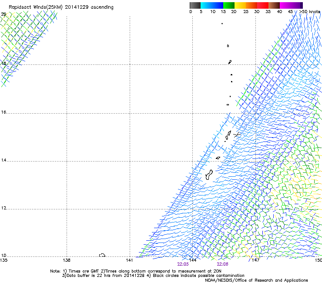The width and height of the screenshot is (322, 283).
Task: Click the longitude axis label '138'
Action: [x=67, y=260]
